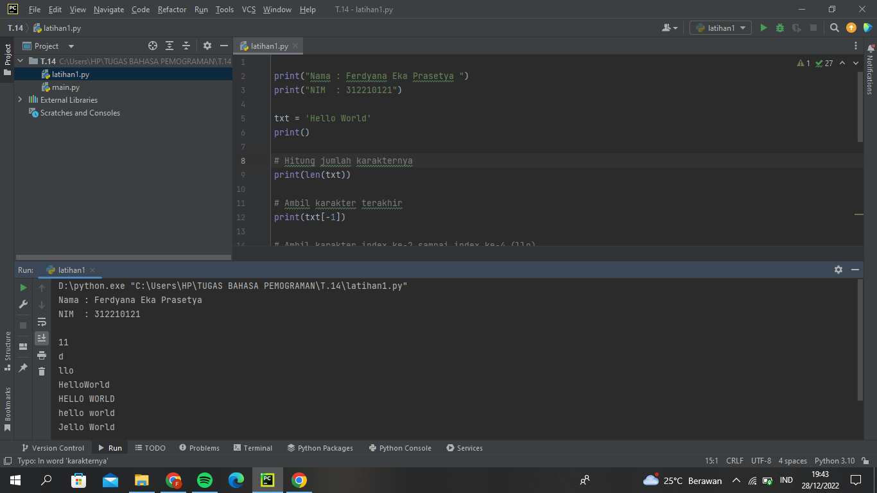Collapse the T.14 project folder
Screen dimensions: 877x493
20,61
